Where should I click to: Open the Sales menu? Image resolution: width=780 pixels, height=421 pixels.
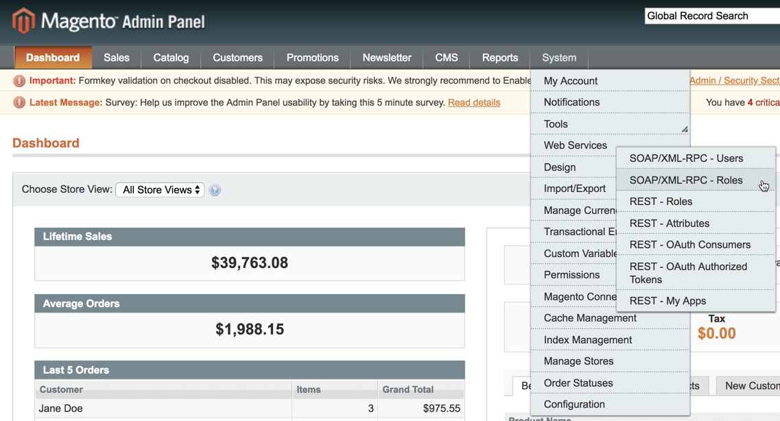coord(117,58)
